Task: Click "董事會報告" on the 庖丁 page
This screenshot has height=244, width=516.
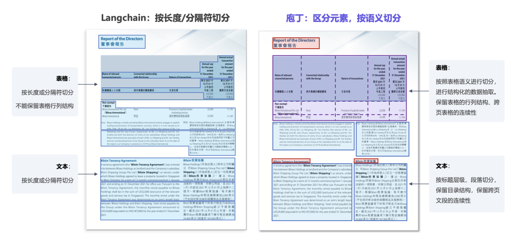Action: coord(285,45)
